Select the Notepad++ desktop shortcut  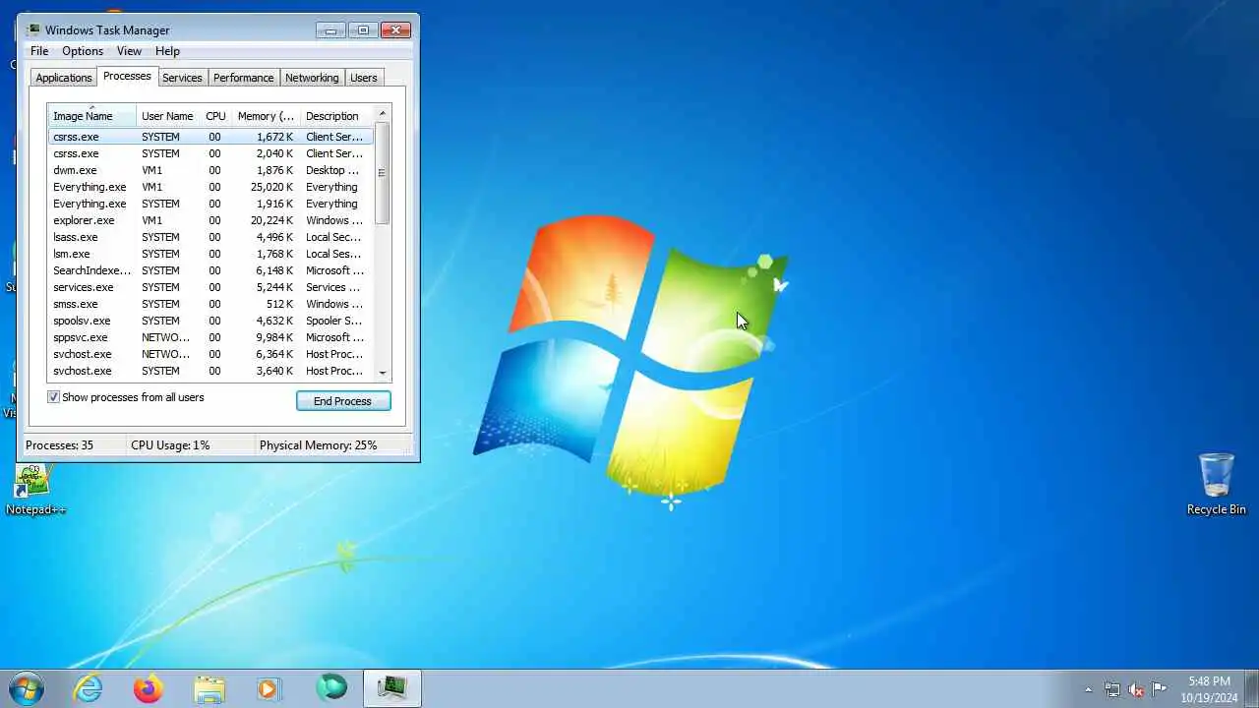coord(35,491)
